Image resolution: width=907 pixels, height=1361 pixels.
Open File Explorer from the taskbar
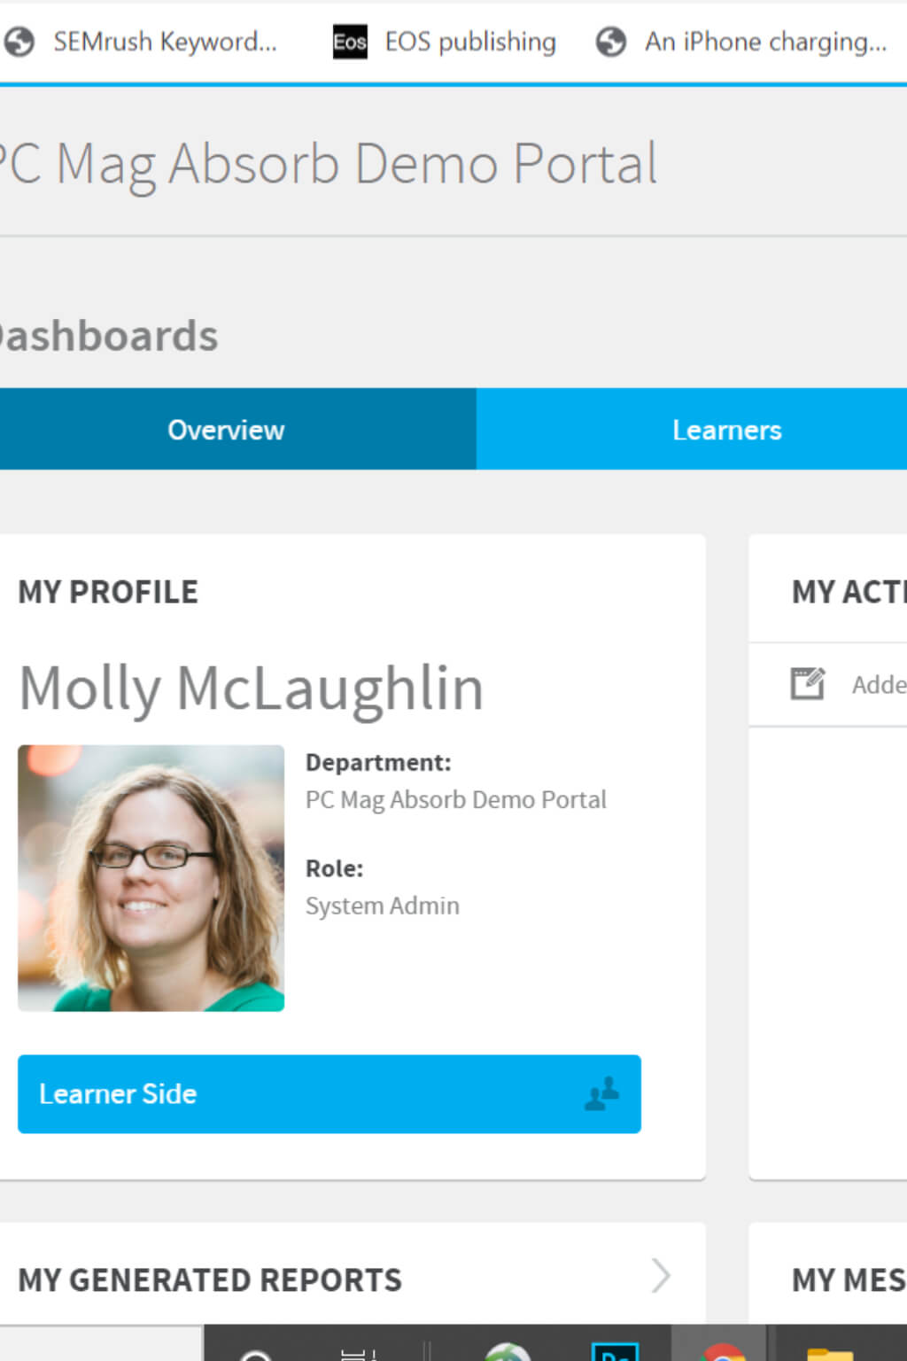click(829, 1353)
